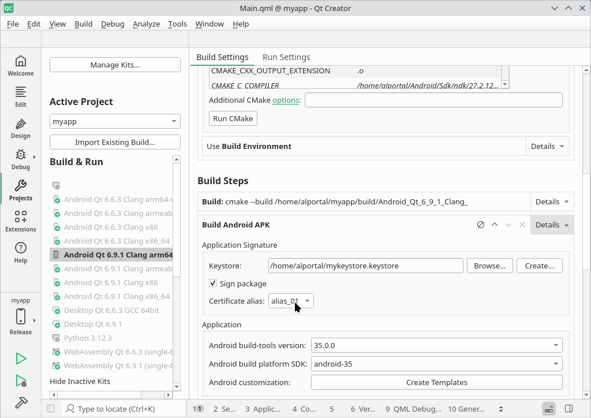This screenshot has height=418, width=591.
Task: Select Android Qt 6.9.1 Clang arm64 kit
Action: [x=111, y=255]
